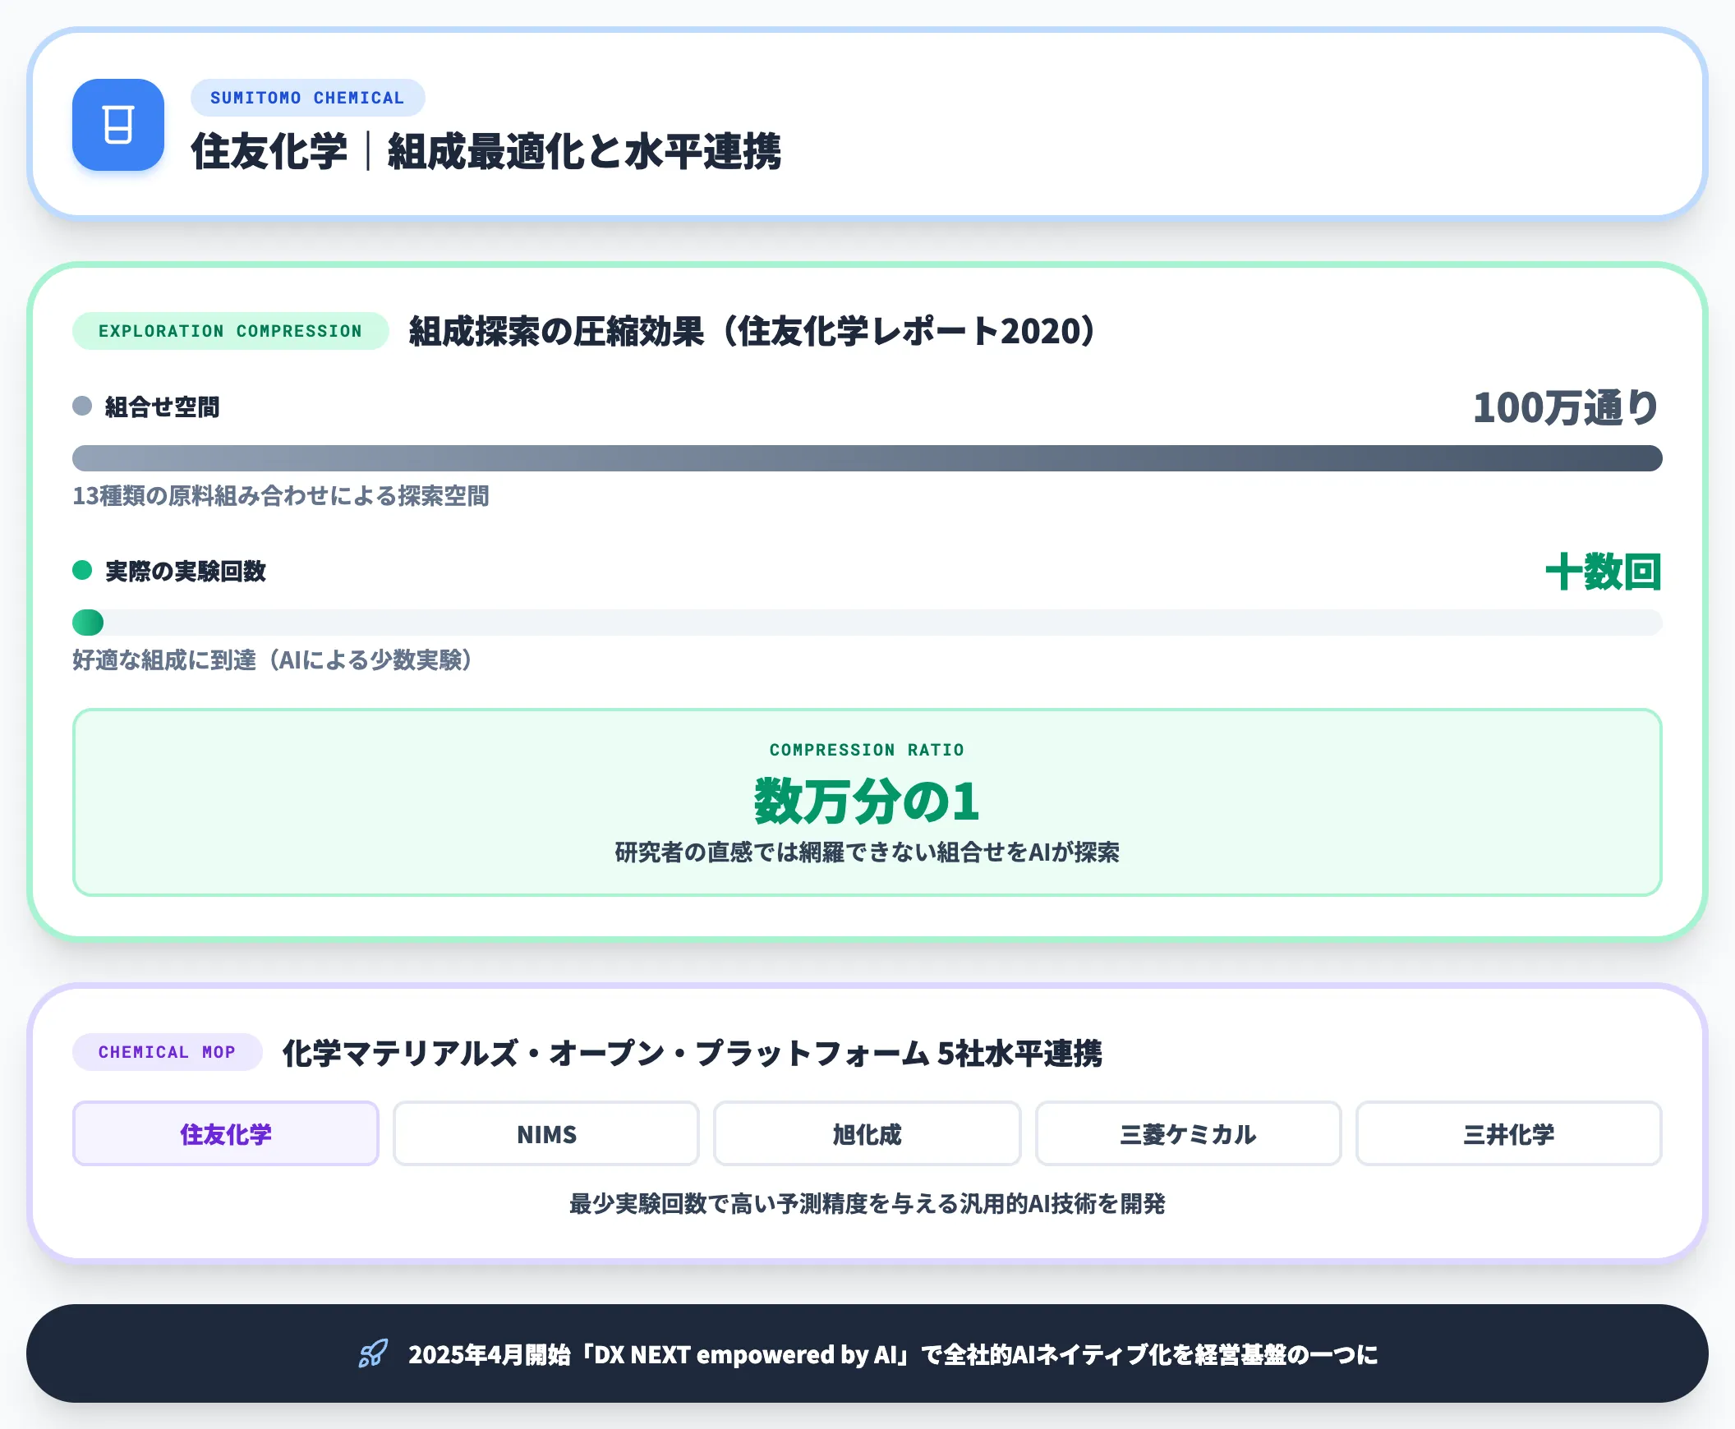The width and height of the screenshot is (1735, 1429).
Task: Choose the 三菱ケミカル partner chip
Action: [1188, 1133]
